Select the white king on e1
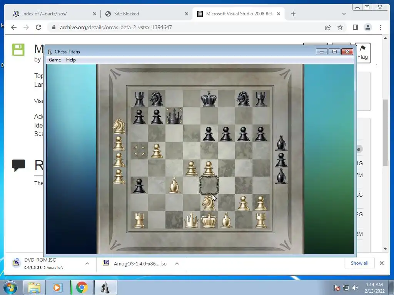This screenshot has height=295, width=394. (209, 220)
